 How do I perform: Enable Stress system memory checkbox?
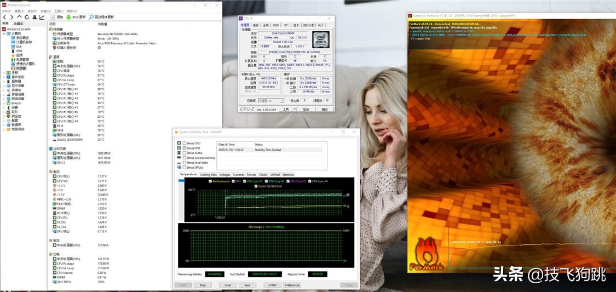pos(185,158)
